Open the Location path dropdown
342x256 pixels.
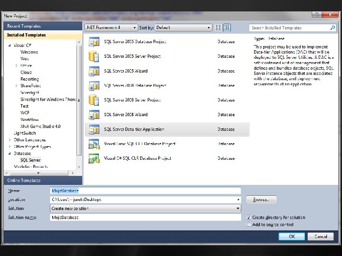point(238,200)
